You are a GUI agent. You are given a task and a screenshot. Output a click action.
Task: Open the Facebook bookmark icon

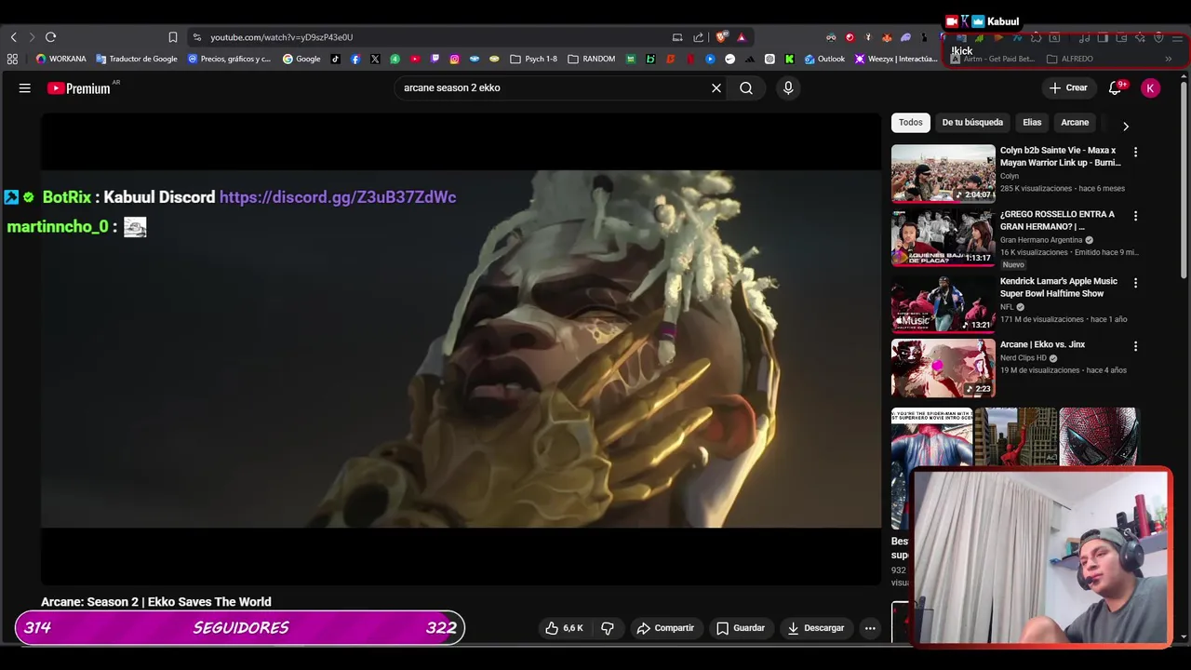[355, 59]
